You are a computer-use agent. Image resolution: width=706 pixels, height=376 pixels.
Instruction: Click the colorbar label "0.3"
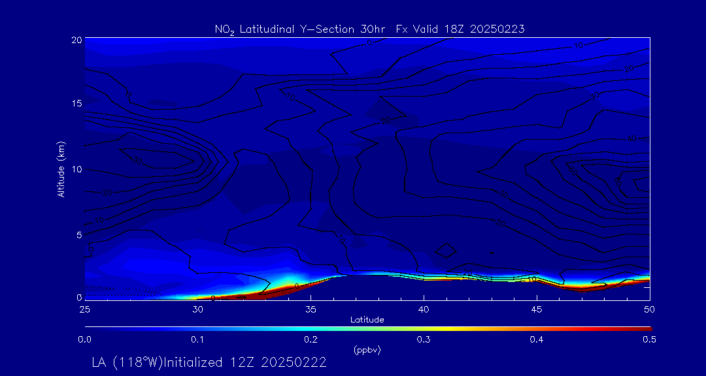(424, 340)
